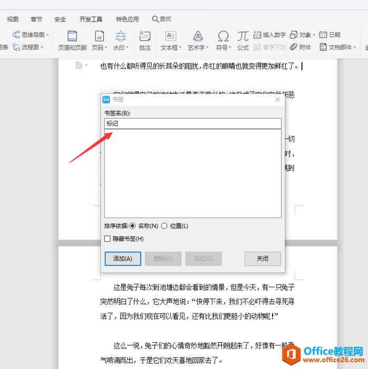368x369 pixels.
Task: Expand the 思维导图 dropdown arrow
Action: coord(47,35)
